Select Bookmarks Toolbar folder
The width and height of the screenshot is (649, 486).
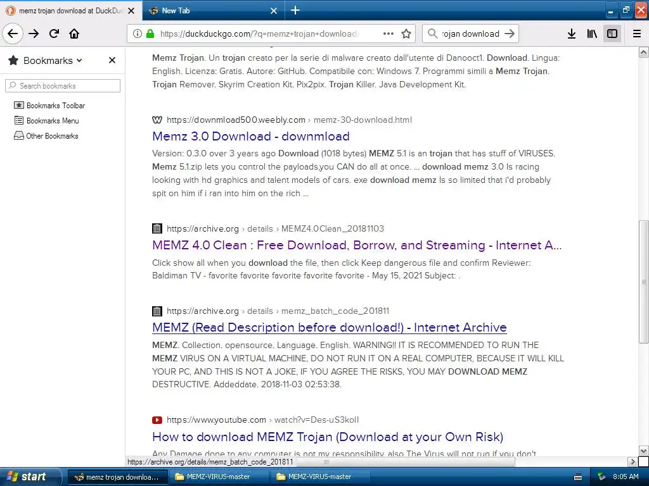click(49, 106)
